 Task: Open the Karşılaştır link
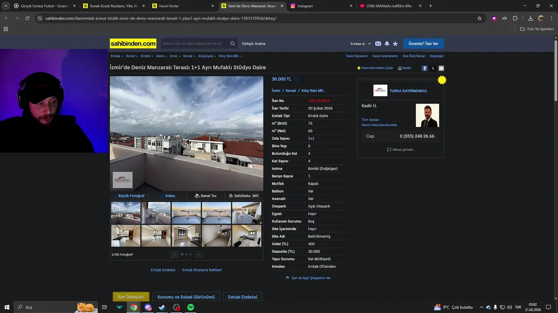click(x=437, y=56)
